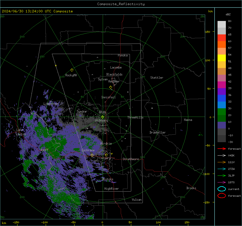Select the ThreeHills town label
Screen dimensions: 242x226
(135, 117)
